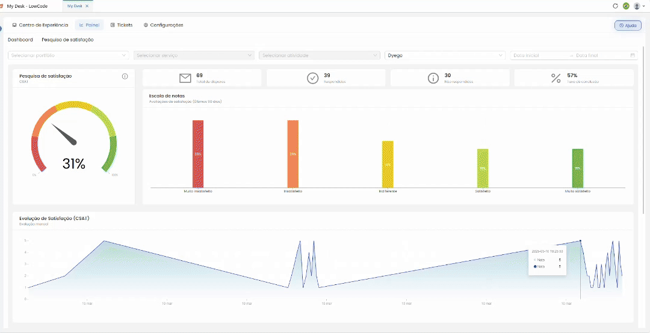Click the refresh icon in the title bar
The height and width of the screenshot is (333, 650).
(616, 6)
